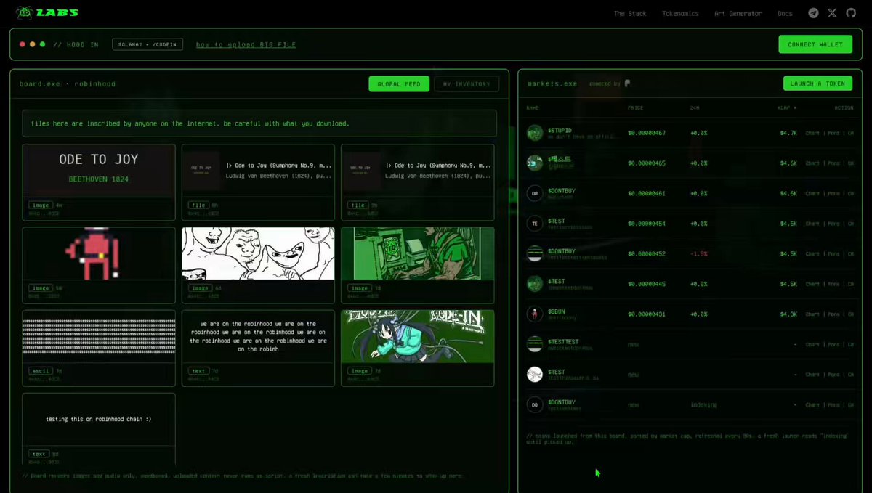Click the 'indexing' status text
The width and height of the screenshot is (872, 493).
point(703,404)
